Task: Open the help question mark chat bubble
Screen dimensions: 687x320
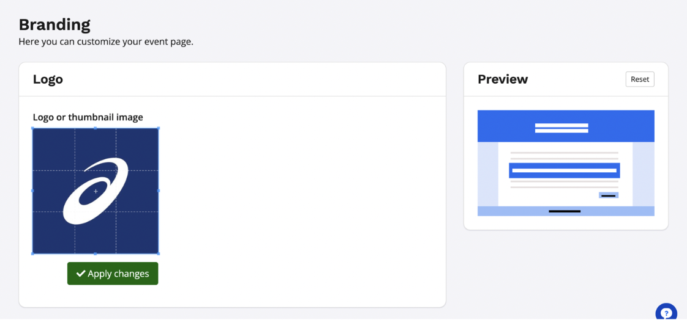Action: tap(666, 313)
